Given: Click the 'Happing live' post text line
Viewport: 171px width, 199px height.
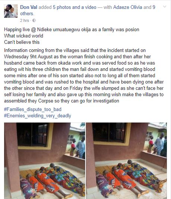Looking at the screenshot, I should click(x=72, y=30).
